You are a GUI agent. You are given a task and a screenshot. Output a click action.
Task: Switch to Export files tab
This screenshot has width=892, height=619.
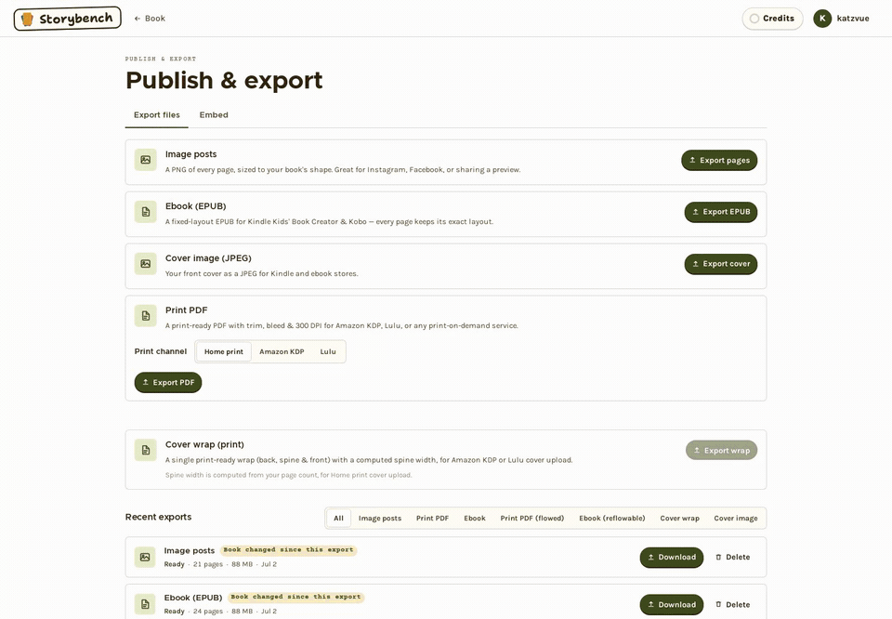pos(156,115)
